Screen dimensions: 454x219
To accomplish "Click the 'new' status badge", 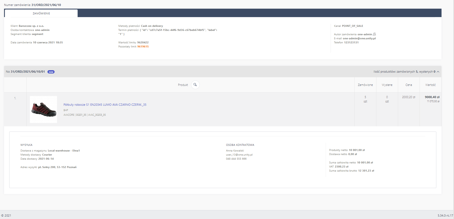I will tap(51, 72).
